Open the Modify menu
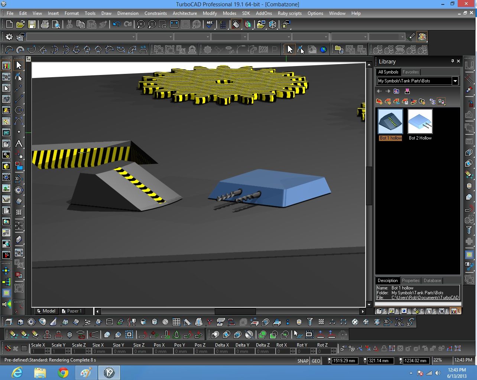Screen dimensions: 477x380 [x=210, y=13]
